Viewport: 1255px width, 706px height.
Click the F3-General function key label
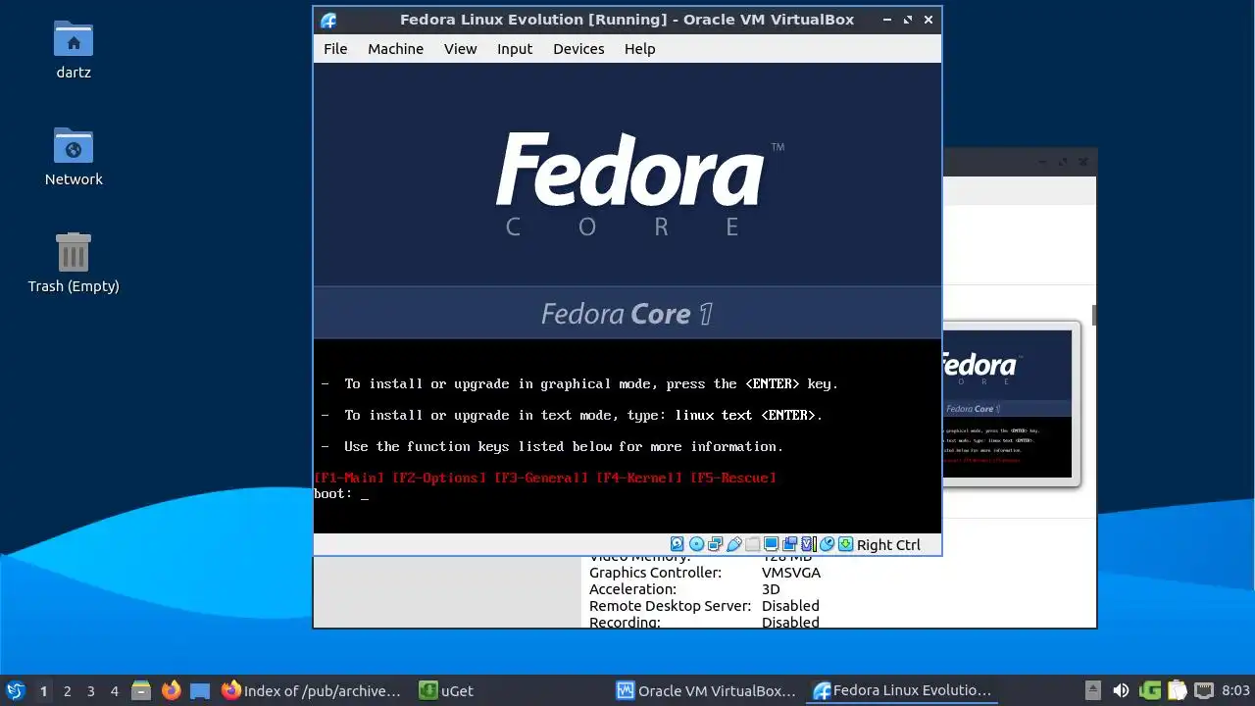coord(541,478)
